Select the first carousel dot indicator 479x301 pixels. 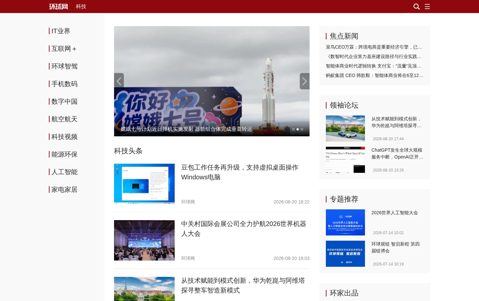[x=293, y=129]
